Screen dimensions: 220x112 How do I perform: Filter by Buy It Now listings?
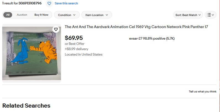pos(41,15)
